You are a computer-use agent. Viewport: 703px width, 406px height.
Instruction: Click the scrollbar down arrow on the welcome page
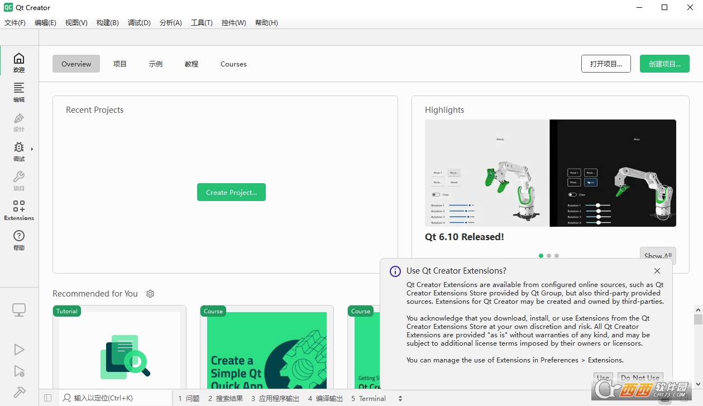click(698, 384)
